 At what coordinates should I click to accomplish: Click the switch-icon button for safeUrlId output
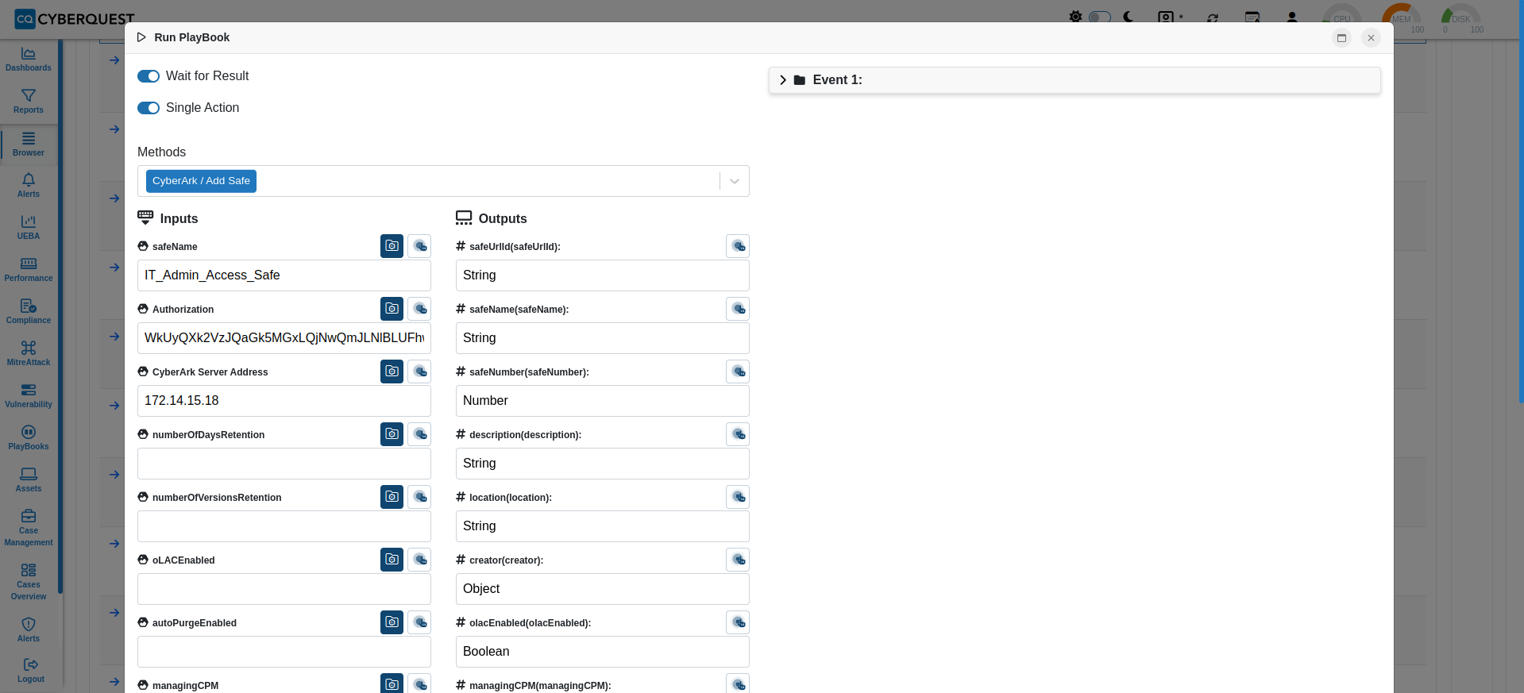(x=738, y=246)
